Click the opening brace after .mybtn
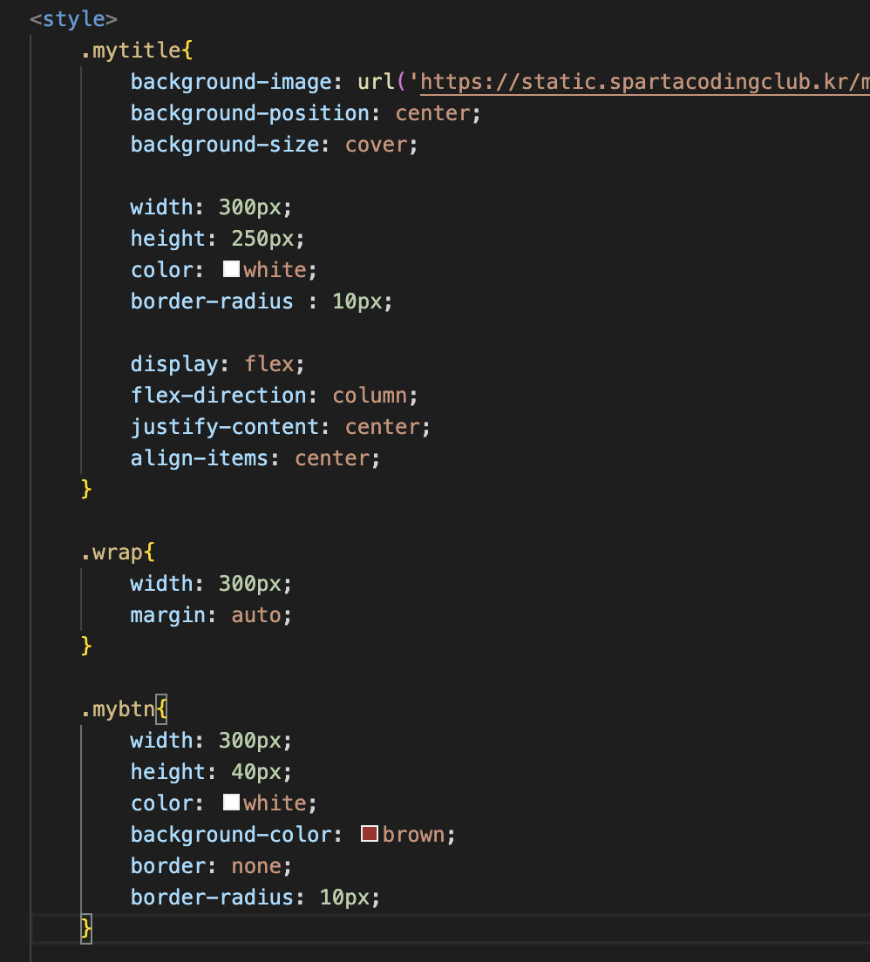Viewport: 870px width, 962px height. [161, 709]
